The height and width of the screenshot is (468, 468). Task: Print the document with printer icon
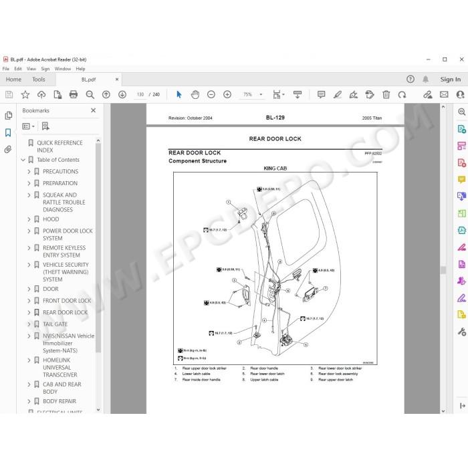[74, 95]
